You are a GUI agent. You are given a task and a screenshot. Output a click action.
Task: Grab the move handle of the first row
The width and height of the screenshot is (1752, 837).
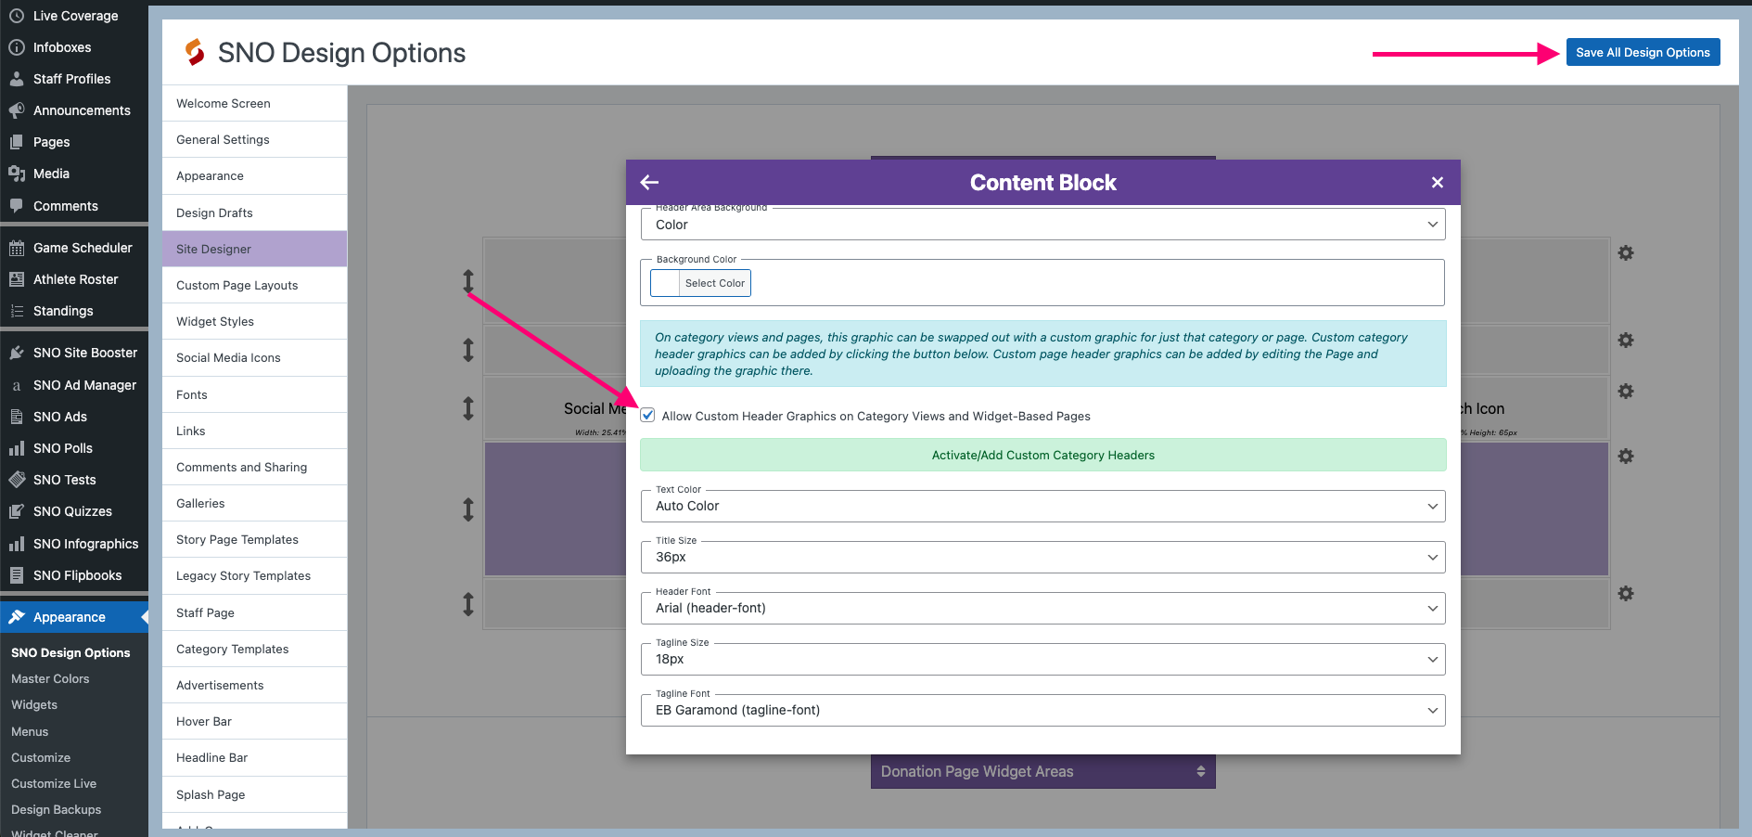(x=468, y=281)
